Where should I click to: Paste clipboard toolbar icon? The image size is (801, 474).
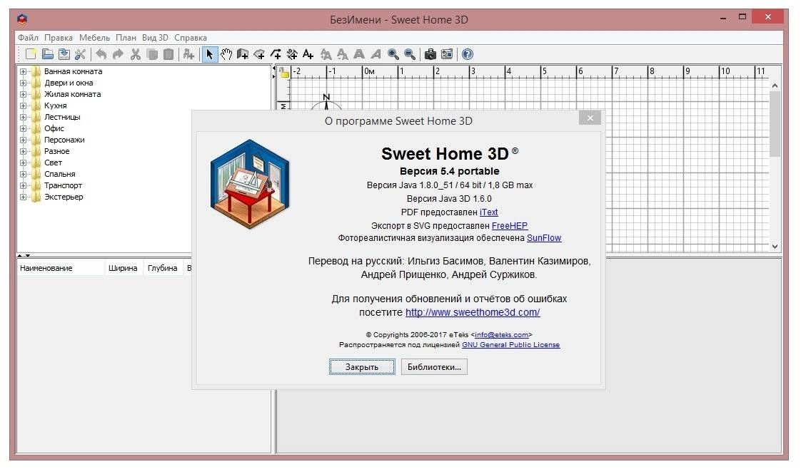168,54
